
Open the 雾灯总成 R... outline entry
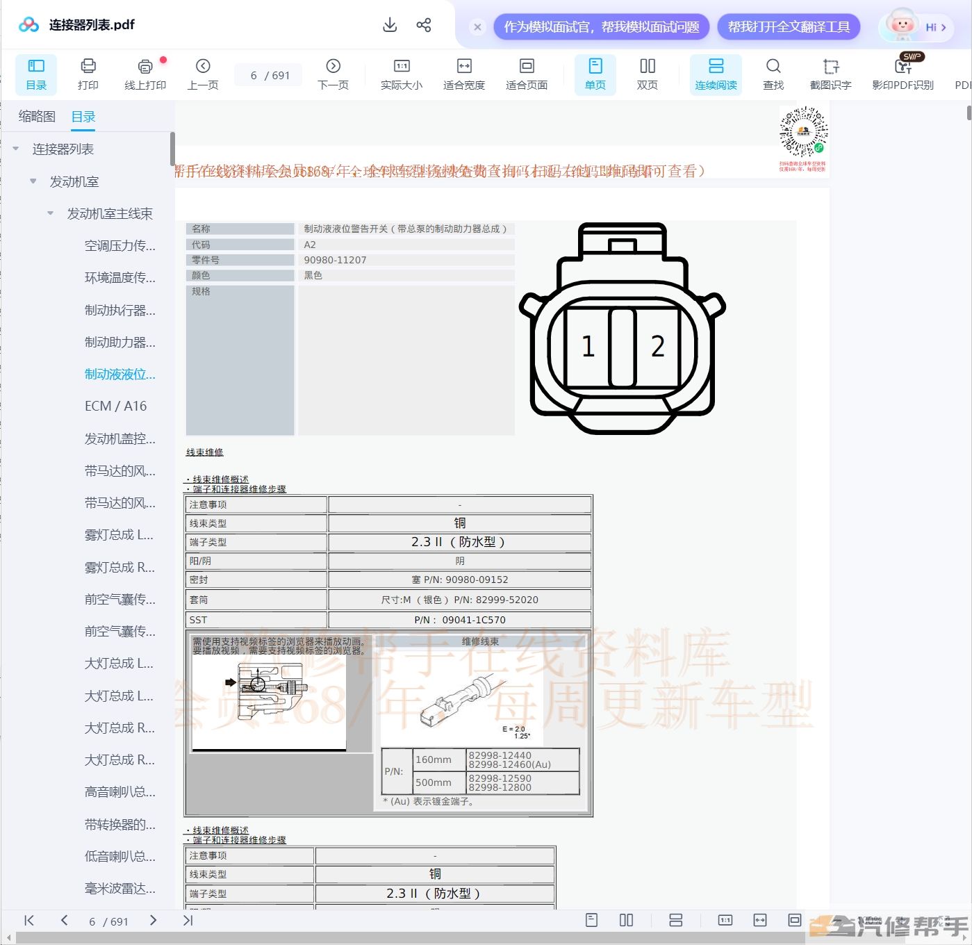pos(119,567)
